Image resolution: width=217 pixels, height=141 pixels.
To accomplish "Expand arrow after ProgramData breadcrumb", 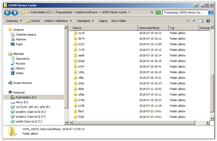I will (x=74, y=12).
